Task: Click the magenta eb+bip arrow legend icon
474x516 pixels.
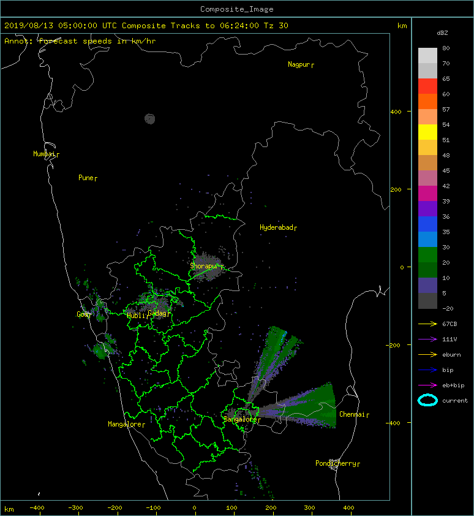Action: point(427,385)
